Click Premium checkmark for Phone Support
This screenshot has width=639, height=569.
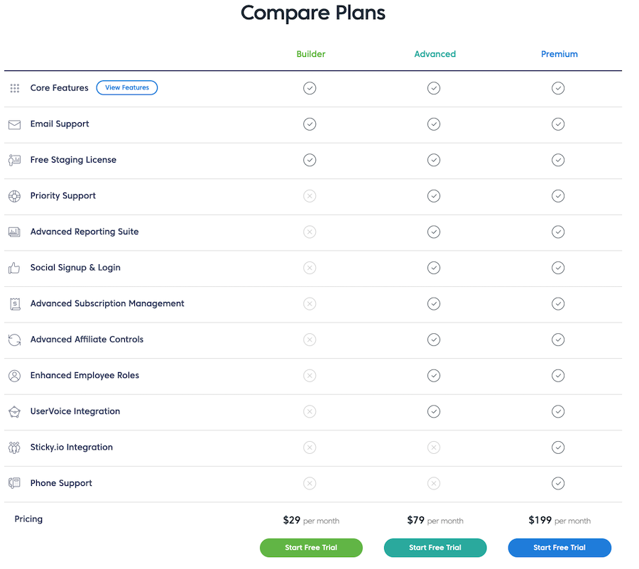coord(558,484)
